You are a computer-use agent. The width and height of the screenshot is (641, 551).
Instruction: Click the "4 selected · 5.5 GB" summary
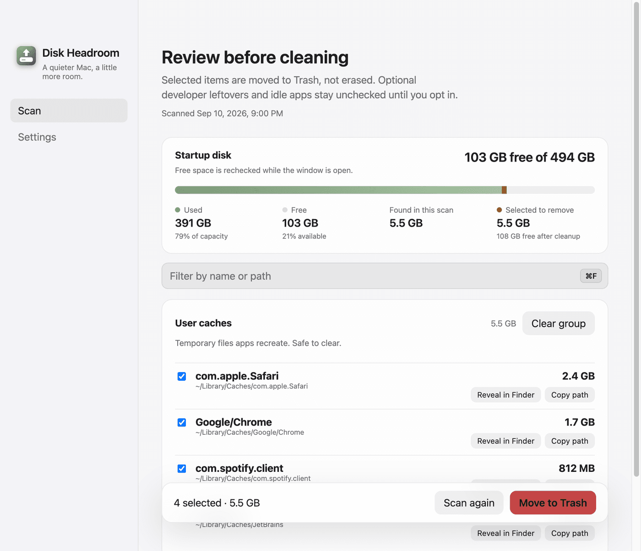click(x=217, y=503)
